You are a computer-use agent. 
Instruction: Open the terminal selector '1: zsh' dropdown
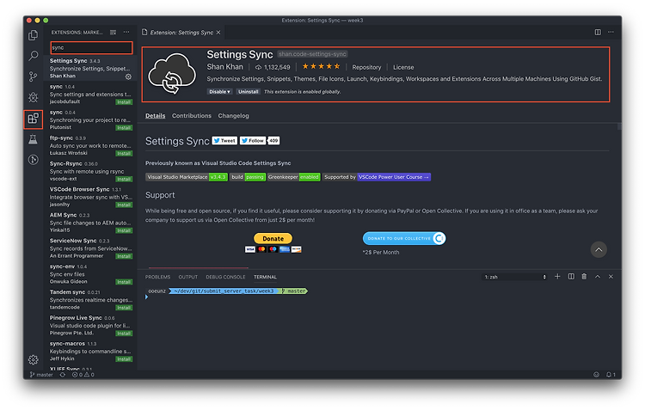[514, 277]
